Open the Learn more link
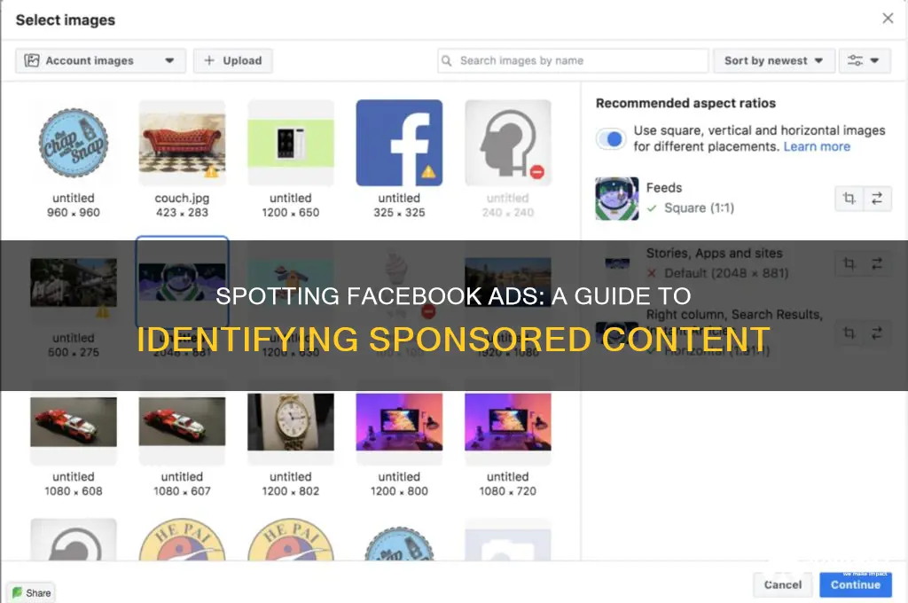 pos(817,146)
